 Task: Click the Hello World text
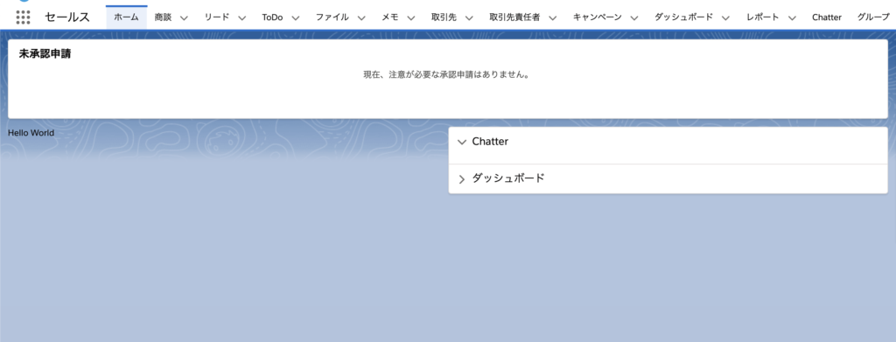(x=31, y=133)
